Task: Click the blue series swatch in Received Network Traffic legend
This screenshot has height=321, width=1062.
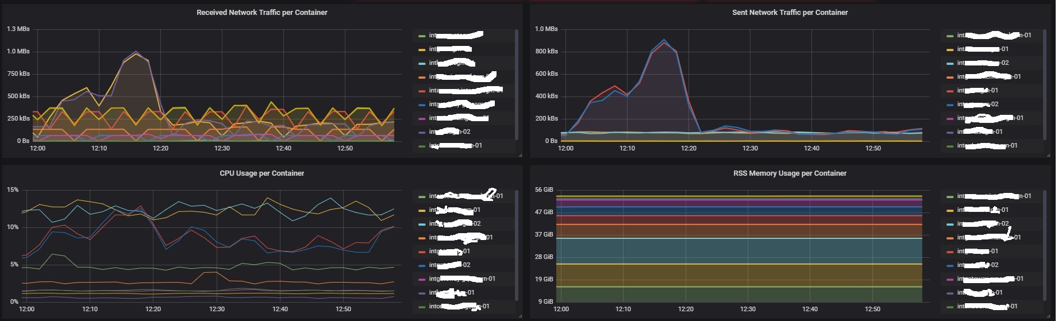Action: (x=422, y=105)
